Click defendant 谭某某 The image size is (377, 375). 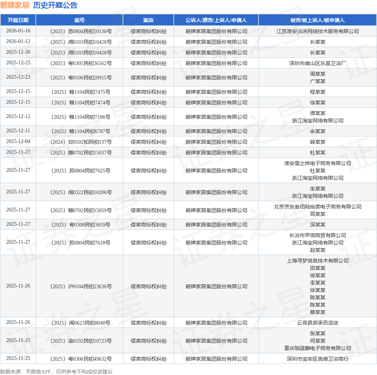point(318,113)
